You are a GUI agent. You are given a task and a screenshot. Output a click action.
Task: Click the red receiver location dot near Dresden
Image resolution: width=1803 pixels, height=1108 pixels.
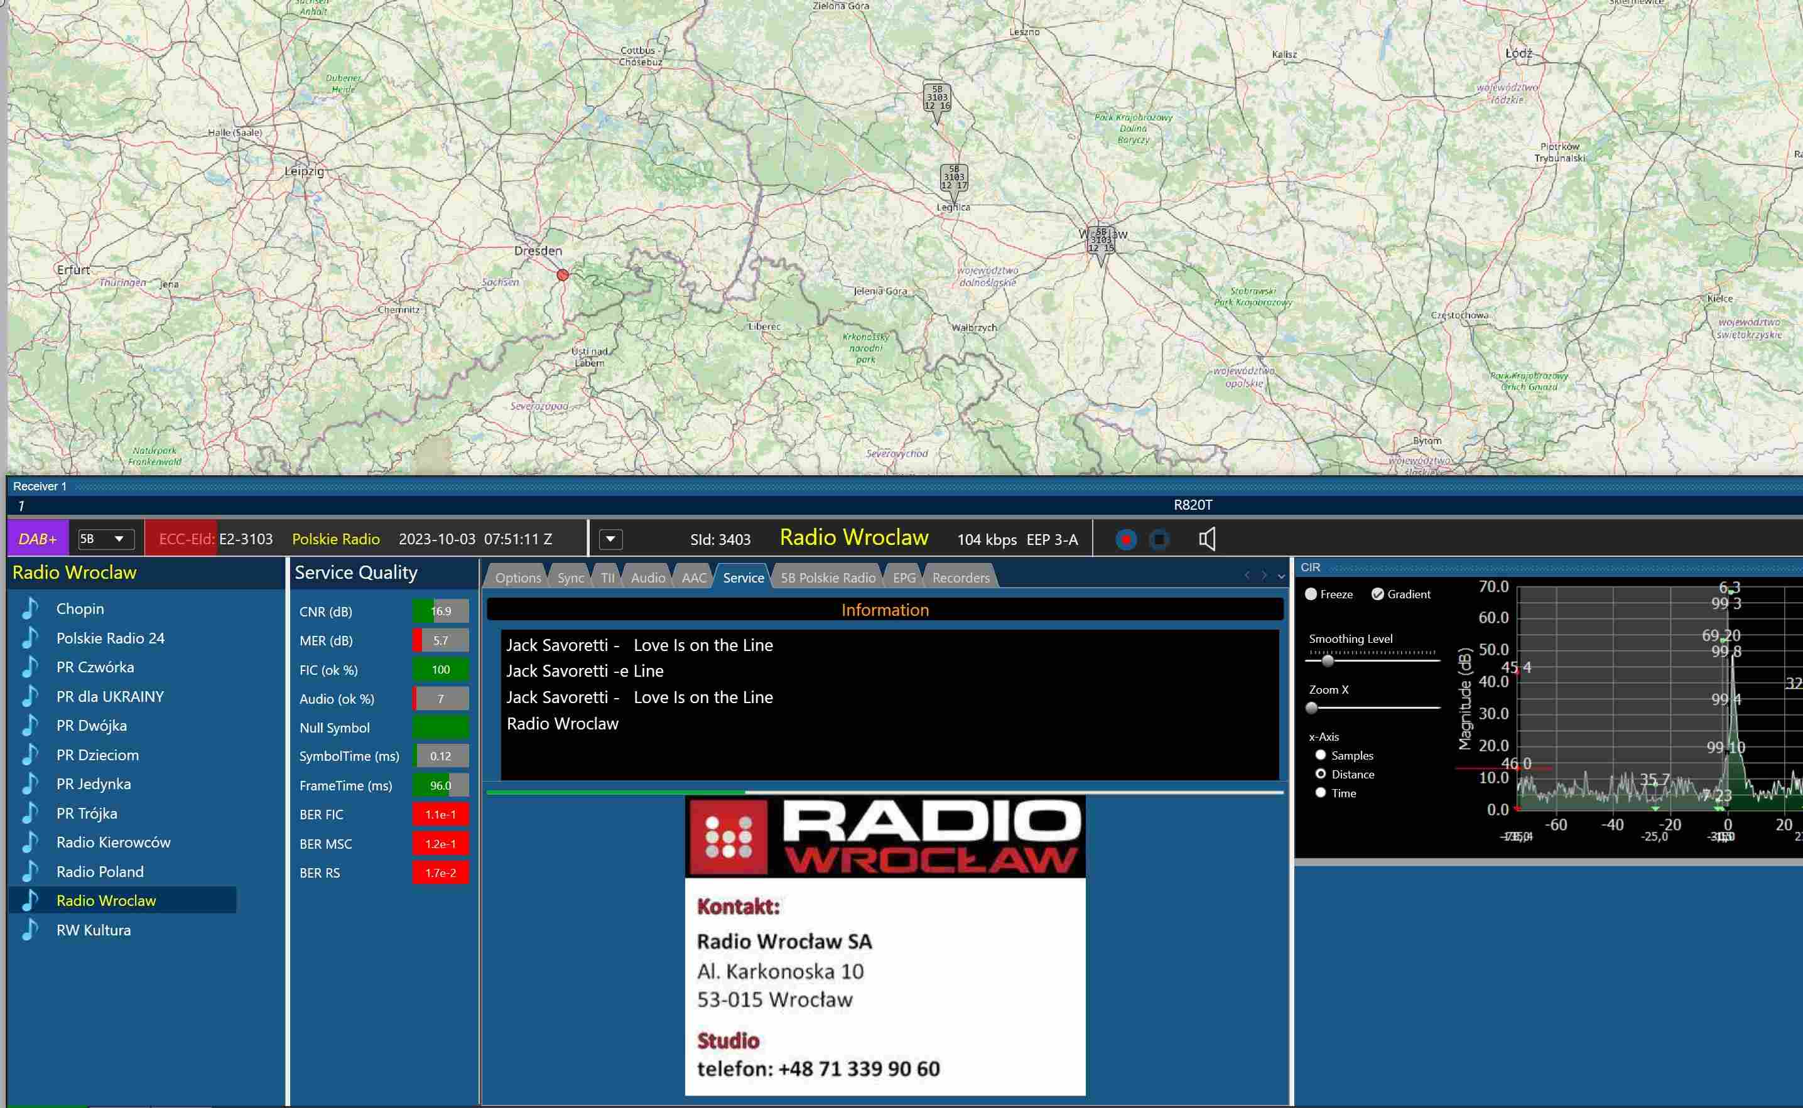coord(562,276)
